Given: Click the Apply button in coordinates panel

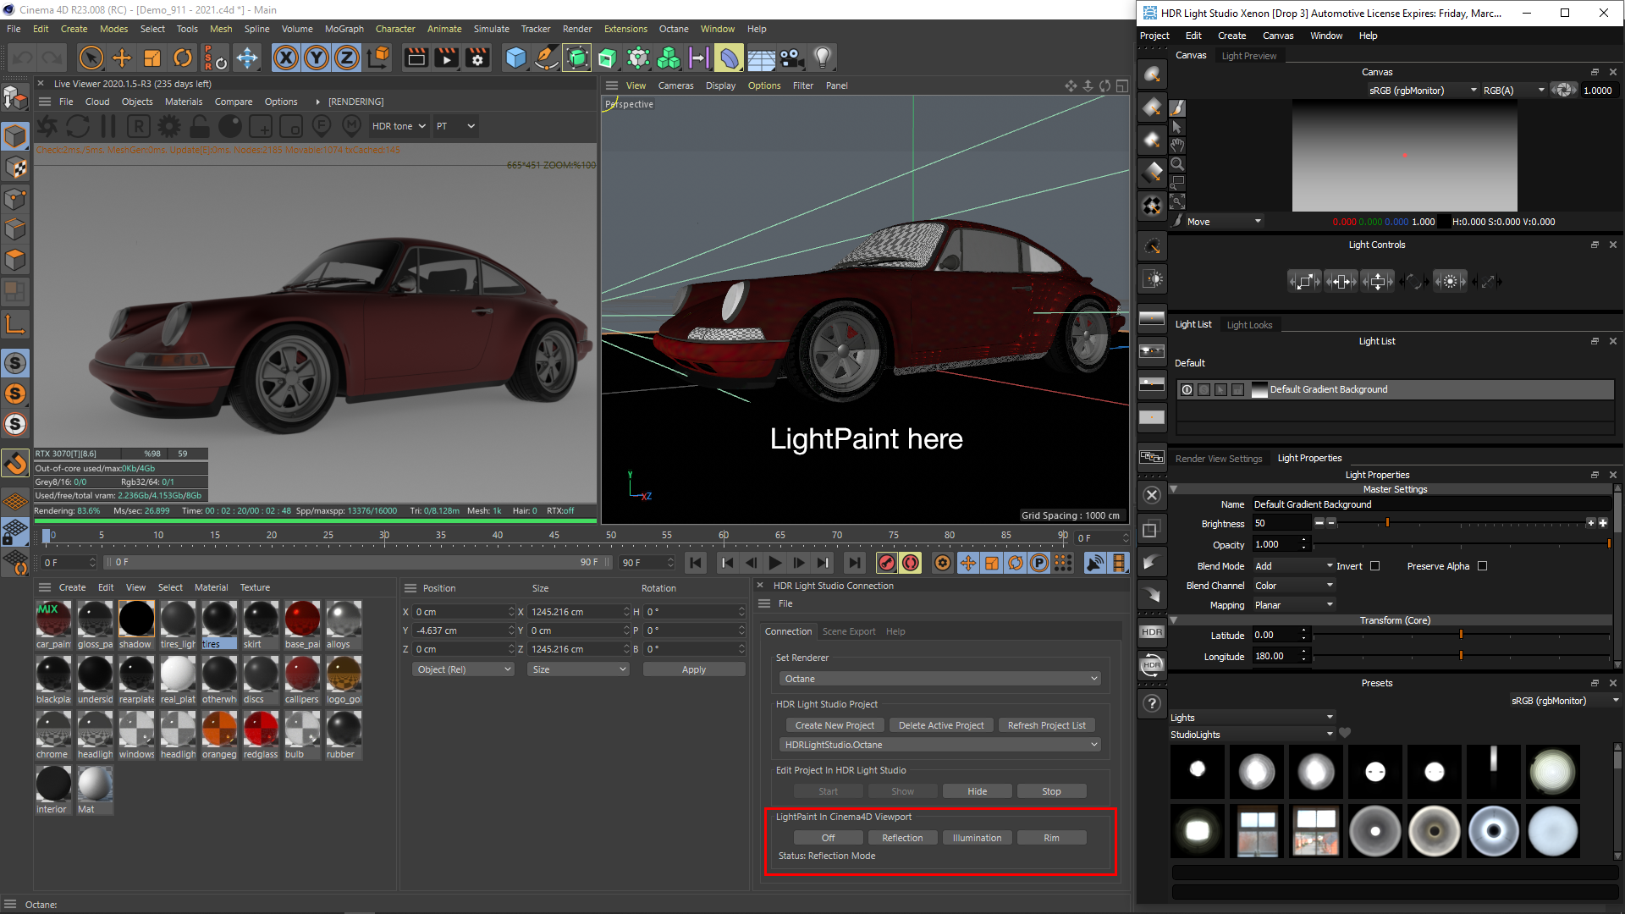Looking at the screenshot, I should [x=694, y=669].
